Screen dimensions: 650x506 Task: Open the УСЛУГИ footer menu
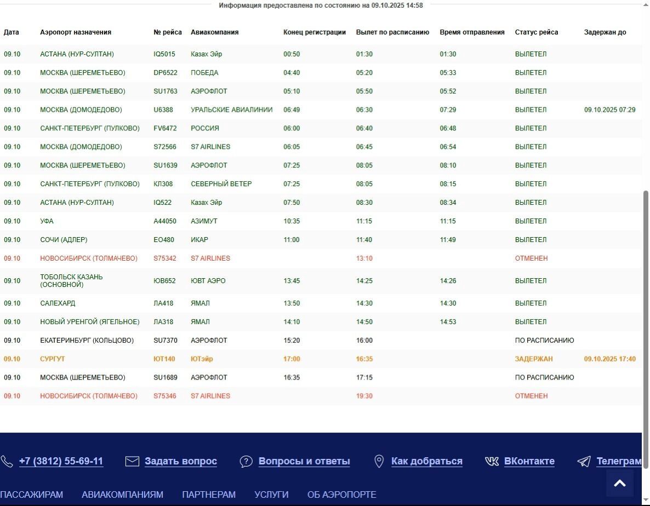coord(271,495)
